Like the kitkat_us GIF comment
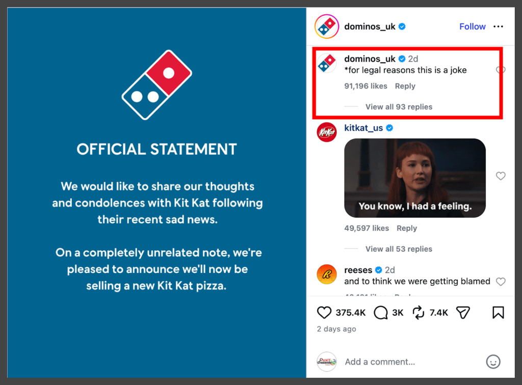 501,176
